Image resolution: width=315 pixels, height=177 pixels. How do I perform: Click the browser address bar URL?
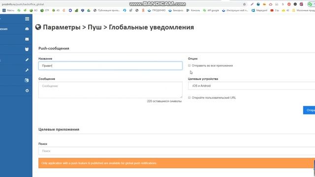point(23,4)
